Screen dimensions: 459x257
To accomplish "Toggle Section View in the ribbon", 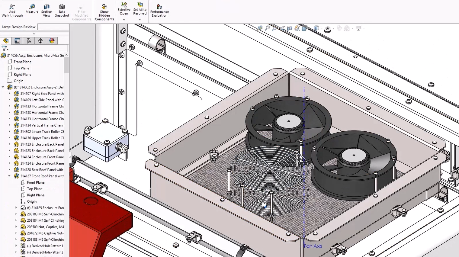I will [x=47, y=10].
